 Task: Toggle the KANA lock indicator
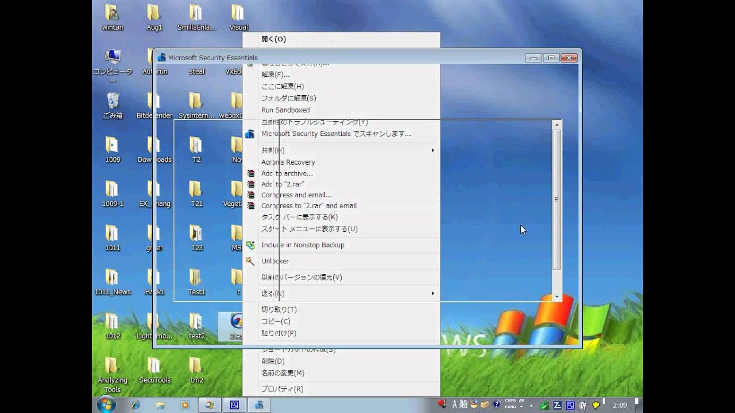510,407
